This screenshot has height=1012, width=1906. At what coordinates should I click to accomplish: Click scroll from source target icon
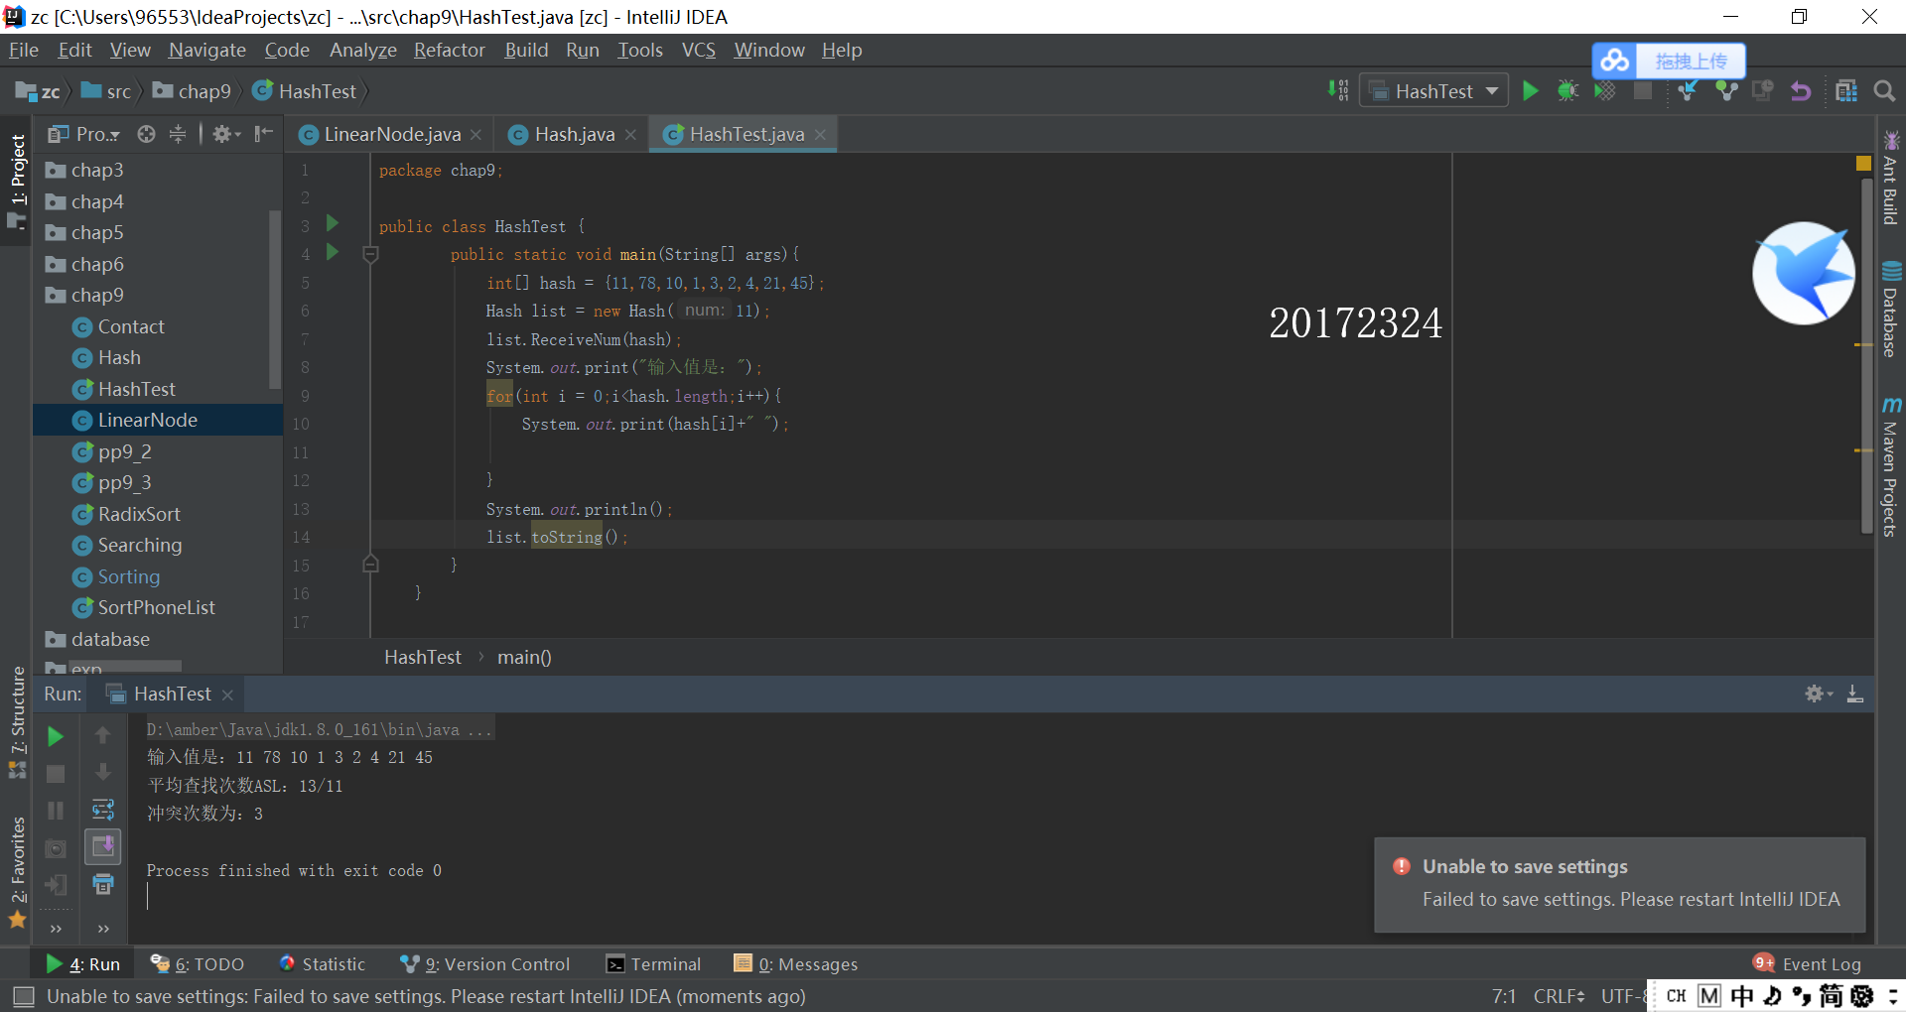146,134
